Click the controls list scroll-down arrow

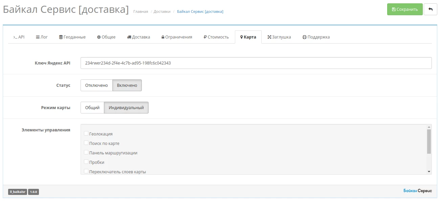click(x=429, y=172)
